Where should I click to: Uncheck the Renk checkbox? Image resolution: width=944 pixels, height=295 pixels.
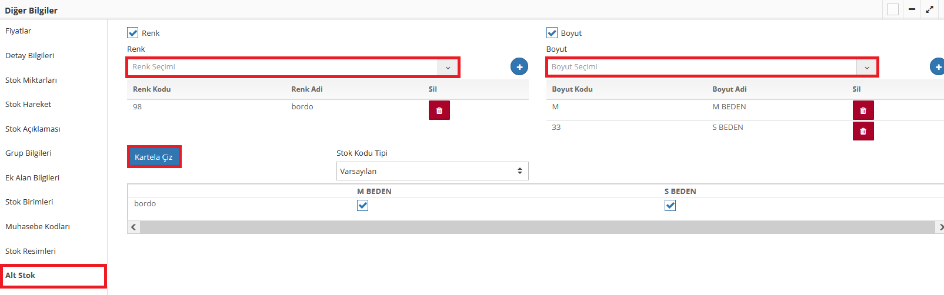coord(133,33)
